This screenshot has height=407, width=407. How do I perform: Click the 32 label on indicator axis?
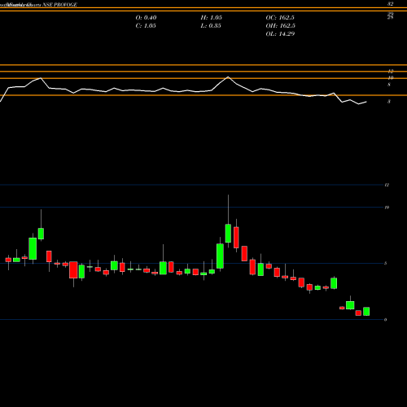pos(390,4)
